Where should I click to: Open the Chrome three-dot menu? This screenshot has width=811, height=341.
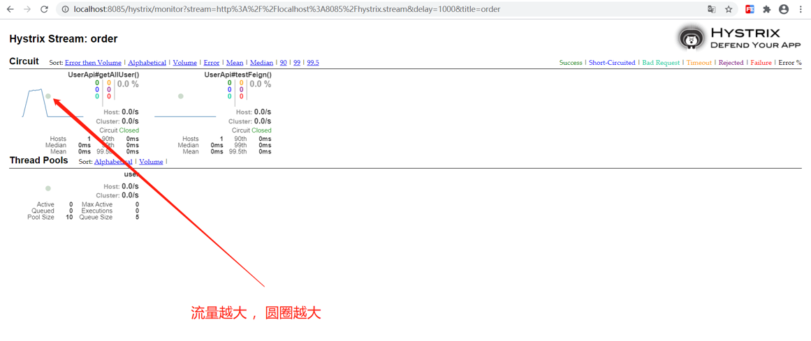(801, 9)
